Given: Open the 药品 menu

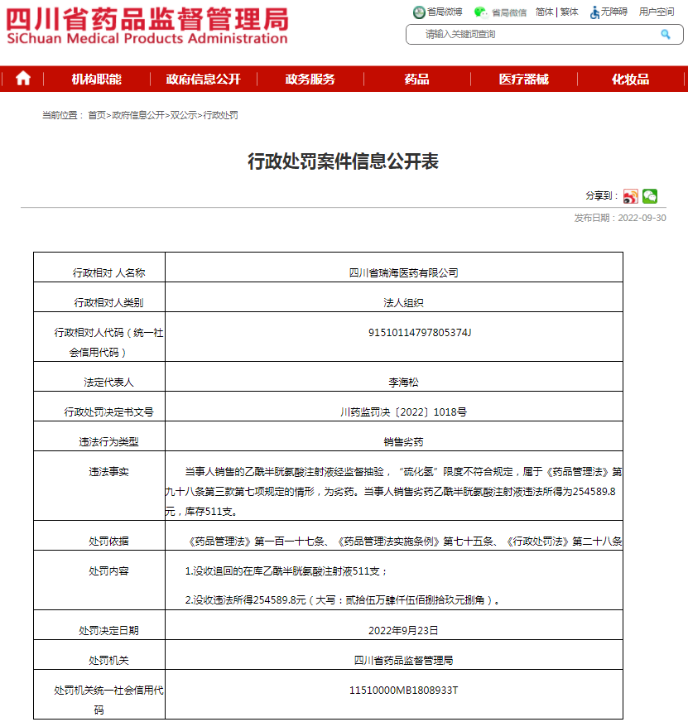Looking at the screenshot, I should (416, 79).
